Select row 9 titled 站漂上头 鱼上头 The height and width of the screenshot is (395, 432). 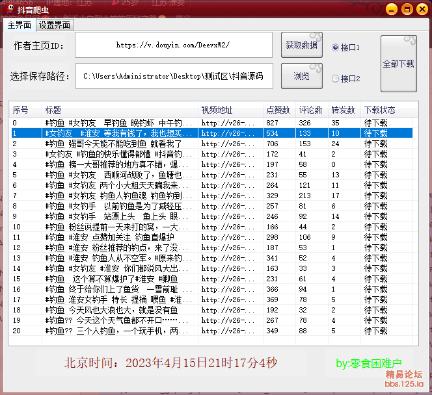pos(212,216)
